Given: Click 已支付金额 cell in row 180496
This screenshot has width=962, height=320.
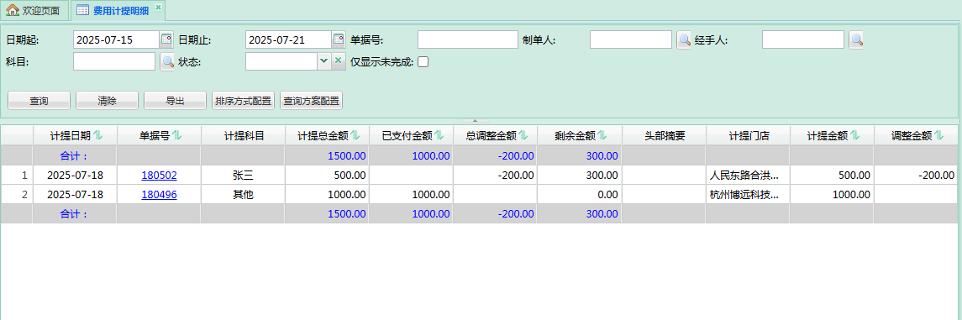Looking at the screenshot, I should [x=412, y=195].
